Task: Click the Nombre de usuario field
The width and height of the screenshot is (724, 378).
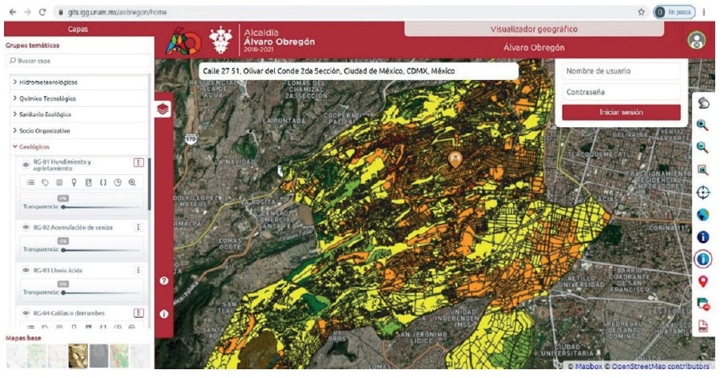Action: tap(621, 71)
